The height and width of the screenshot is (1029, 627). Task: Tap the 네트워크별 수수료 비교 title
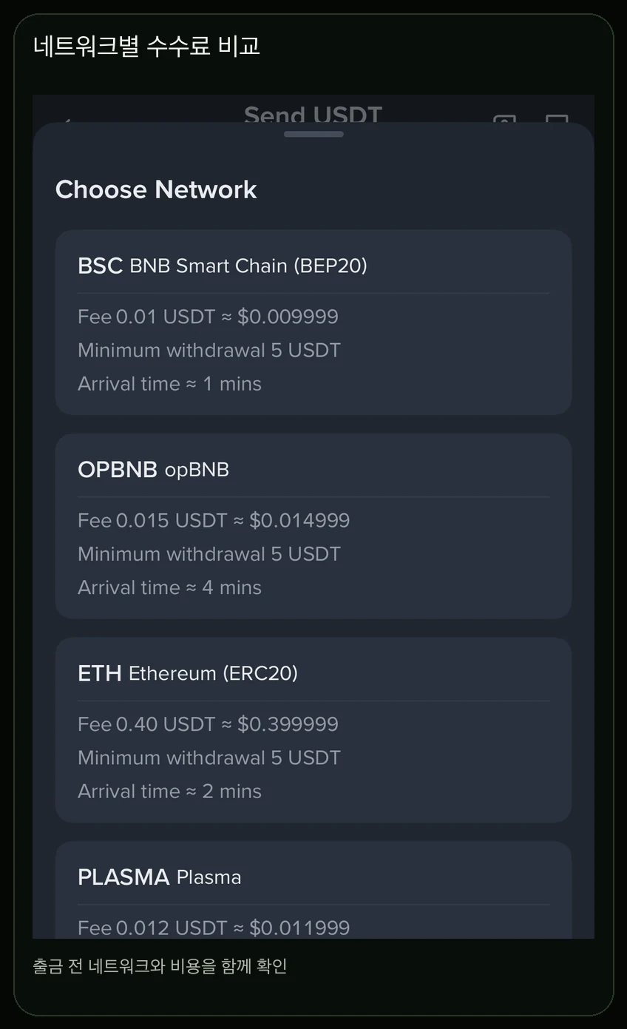pyautogui.click(x=146, y=46)
